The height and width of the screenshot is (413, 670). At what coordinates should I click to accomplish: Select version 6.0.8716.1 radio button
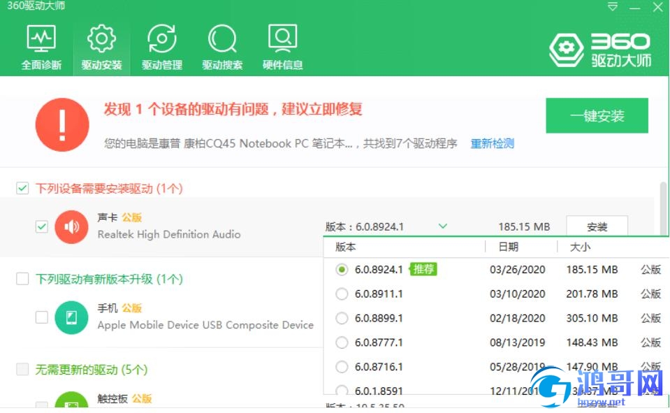point(342,368)
